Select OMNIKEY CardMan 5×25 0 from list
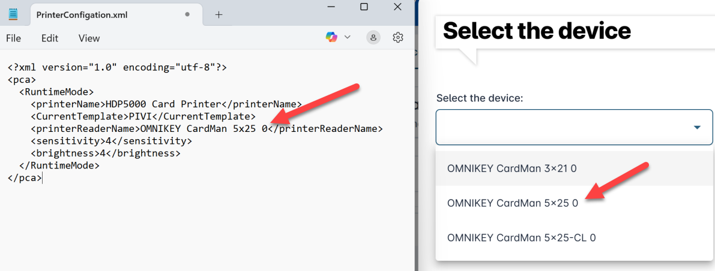The image size is (715, 271). pyautogui.click(x=512, y=203)
